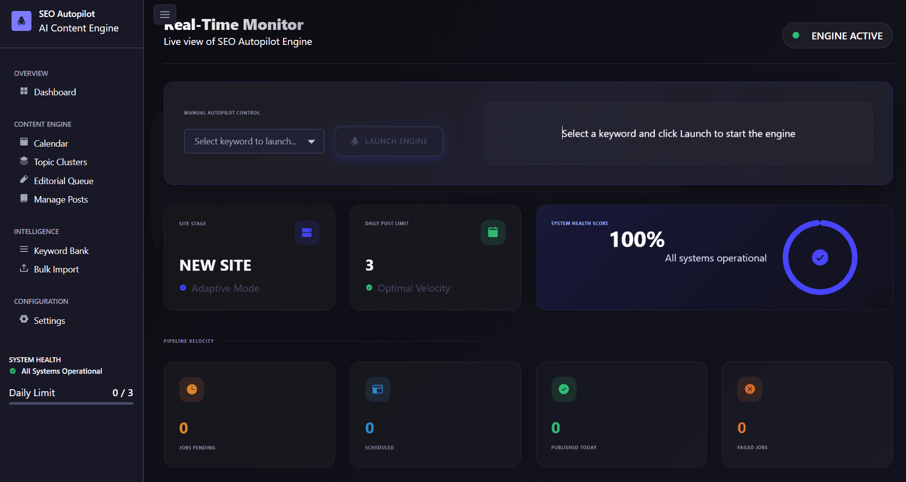Click the green All Systems Operational sidebar icon
The image size is (906, 482).
click(12, 371)
